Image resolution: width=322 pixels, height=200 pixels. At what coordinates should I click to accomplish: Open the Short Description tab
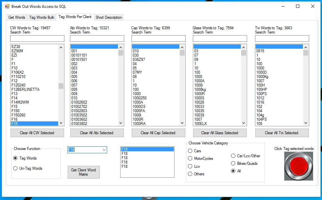(109, 17)
